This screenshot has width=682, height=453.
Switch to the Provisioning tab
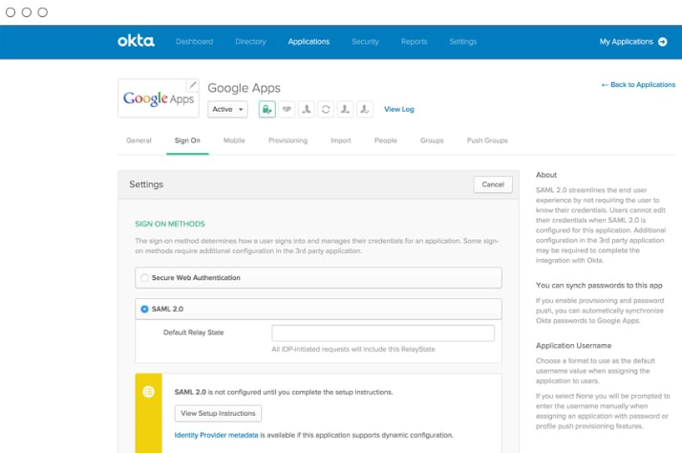[x=288, y=140]
